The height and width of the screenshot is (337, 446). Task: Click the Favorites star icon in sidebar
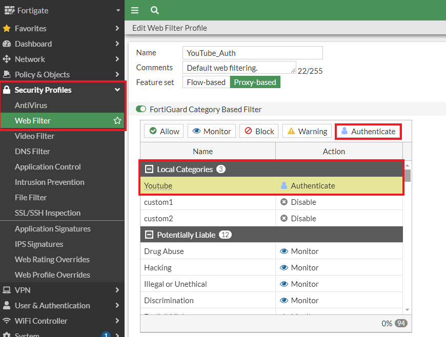point(7,29)
